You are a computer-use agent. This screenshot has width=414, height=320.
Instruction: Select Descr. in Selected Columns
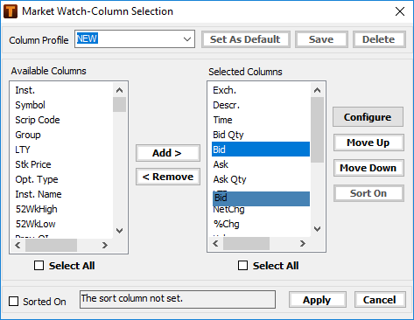coord(226,105)
